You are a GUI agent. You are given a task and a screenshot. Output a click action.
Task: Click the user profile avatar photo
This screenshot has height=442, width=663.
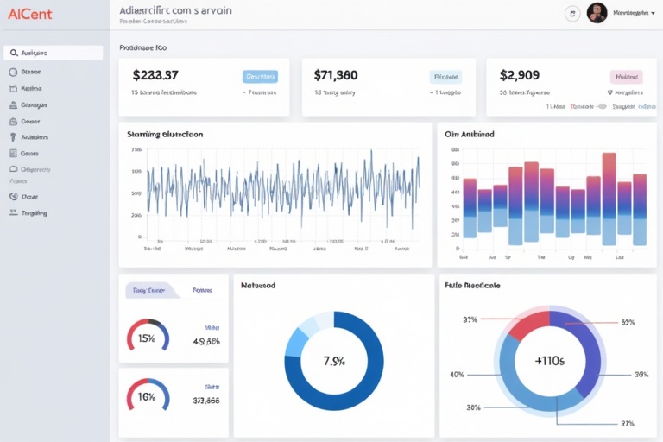[x=597, y=13]
